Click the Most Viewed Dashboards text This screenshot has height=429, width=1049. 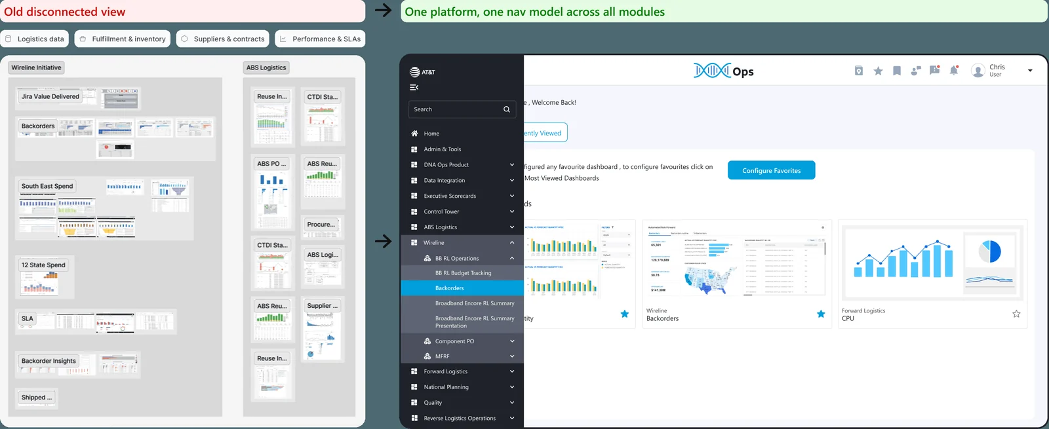[562, 178]
